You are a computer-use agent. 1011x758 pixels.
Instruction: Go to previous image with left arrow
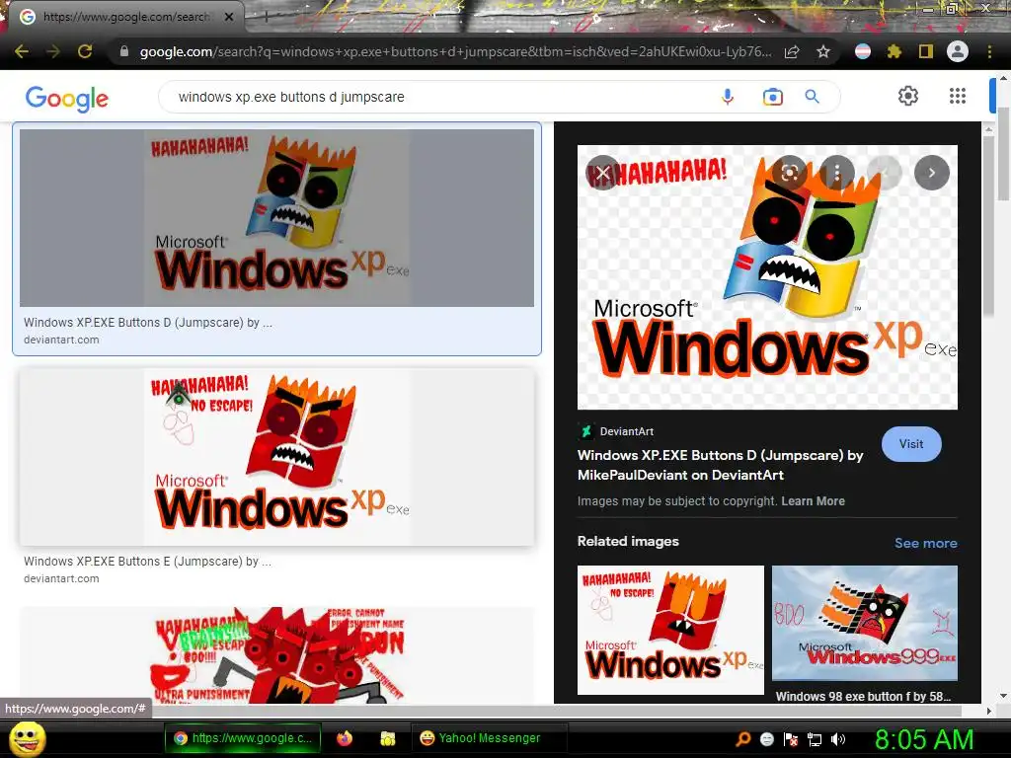pyautogui.click(x=885, y=173)
